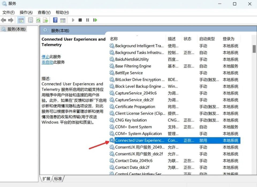Click the export list toolbar icon

click(45, 20)
